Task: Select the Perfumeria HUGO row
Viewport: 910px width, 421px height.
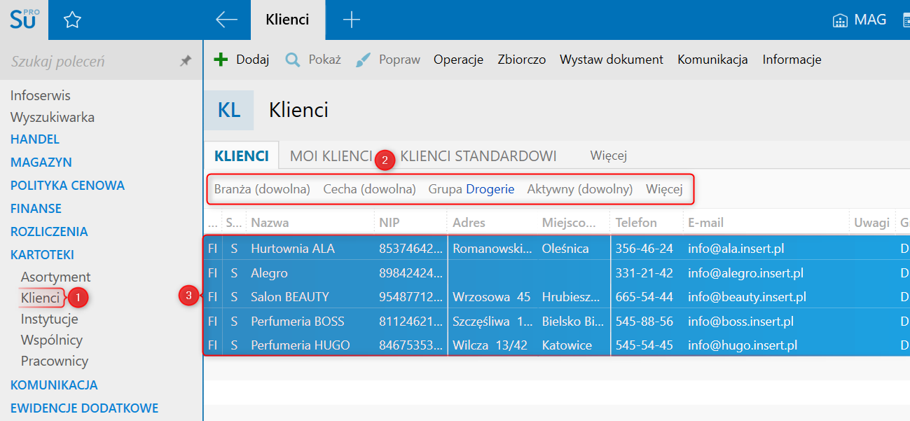Action: 557,345
